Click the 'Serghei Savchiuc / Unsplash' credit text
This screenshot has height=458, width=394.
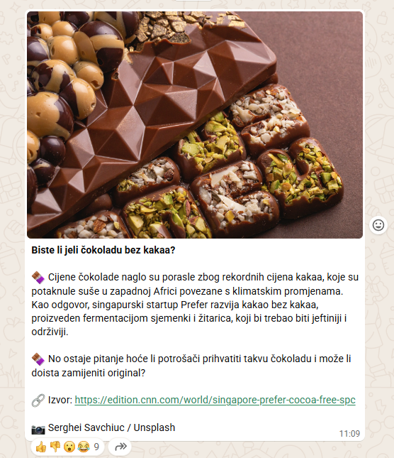(112, 427)
